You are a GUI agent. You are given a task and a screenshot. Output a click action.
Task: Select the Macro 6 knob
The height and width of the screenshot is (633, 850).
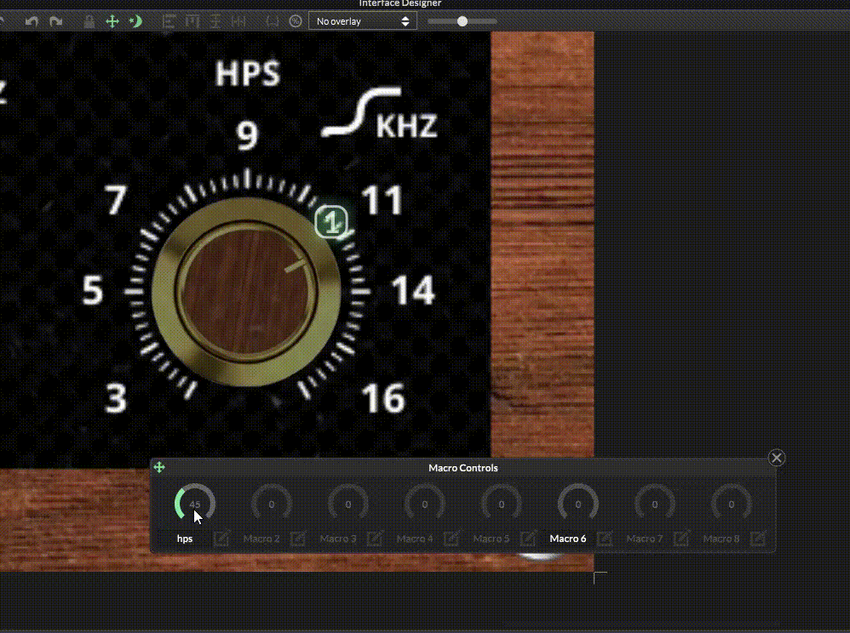pyautogui.click(x=578, y=505)
